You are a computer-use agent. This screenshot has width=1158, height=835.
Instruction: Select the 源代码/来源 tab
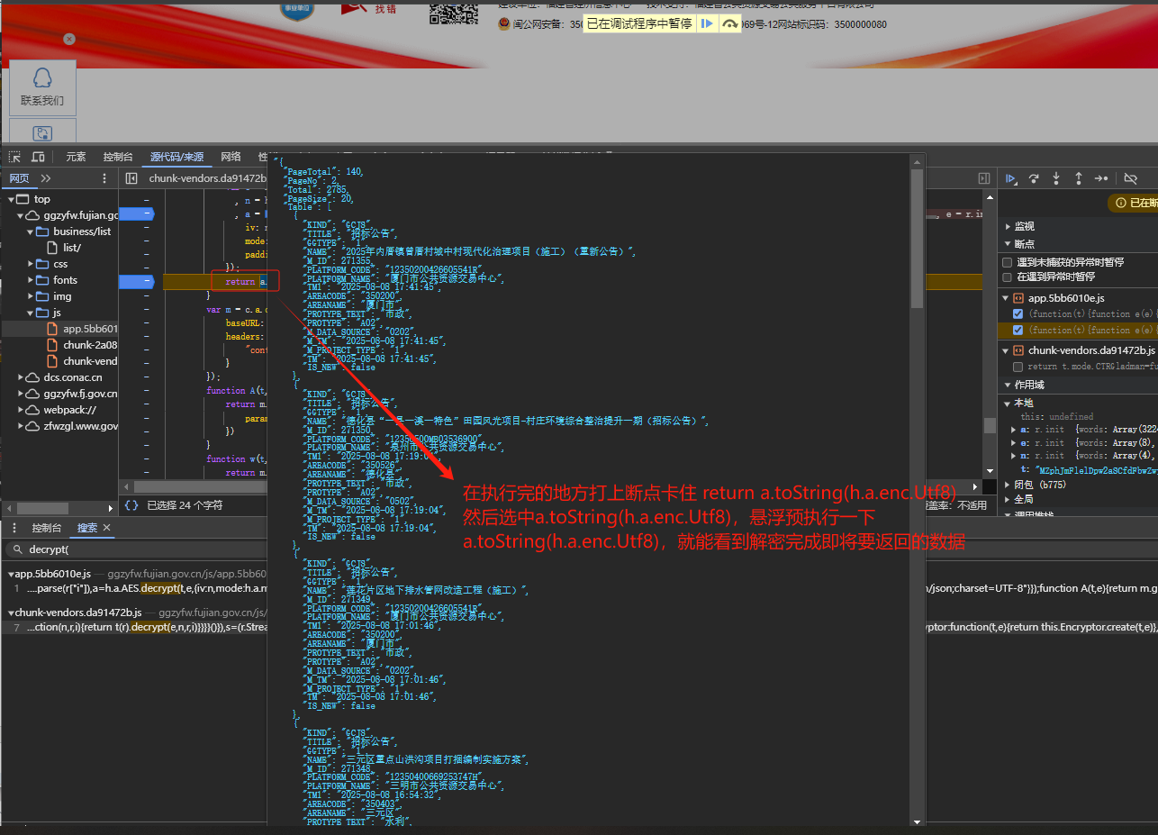[x=176, y=157]
